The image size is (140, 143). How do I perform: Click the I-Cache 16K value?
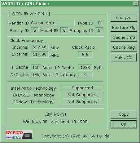(x=36, y=68)
